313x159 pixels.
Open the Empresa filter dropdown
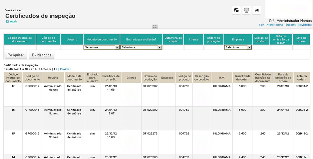(238, 47)
